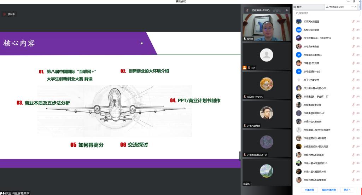Click the arrow icon beside the speaking banner

click(287, 10)
